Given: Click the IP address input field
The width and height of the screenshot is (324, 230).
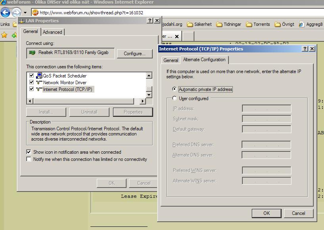Looking at the screenshot, I should coord(266,108).
